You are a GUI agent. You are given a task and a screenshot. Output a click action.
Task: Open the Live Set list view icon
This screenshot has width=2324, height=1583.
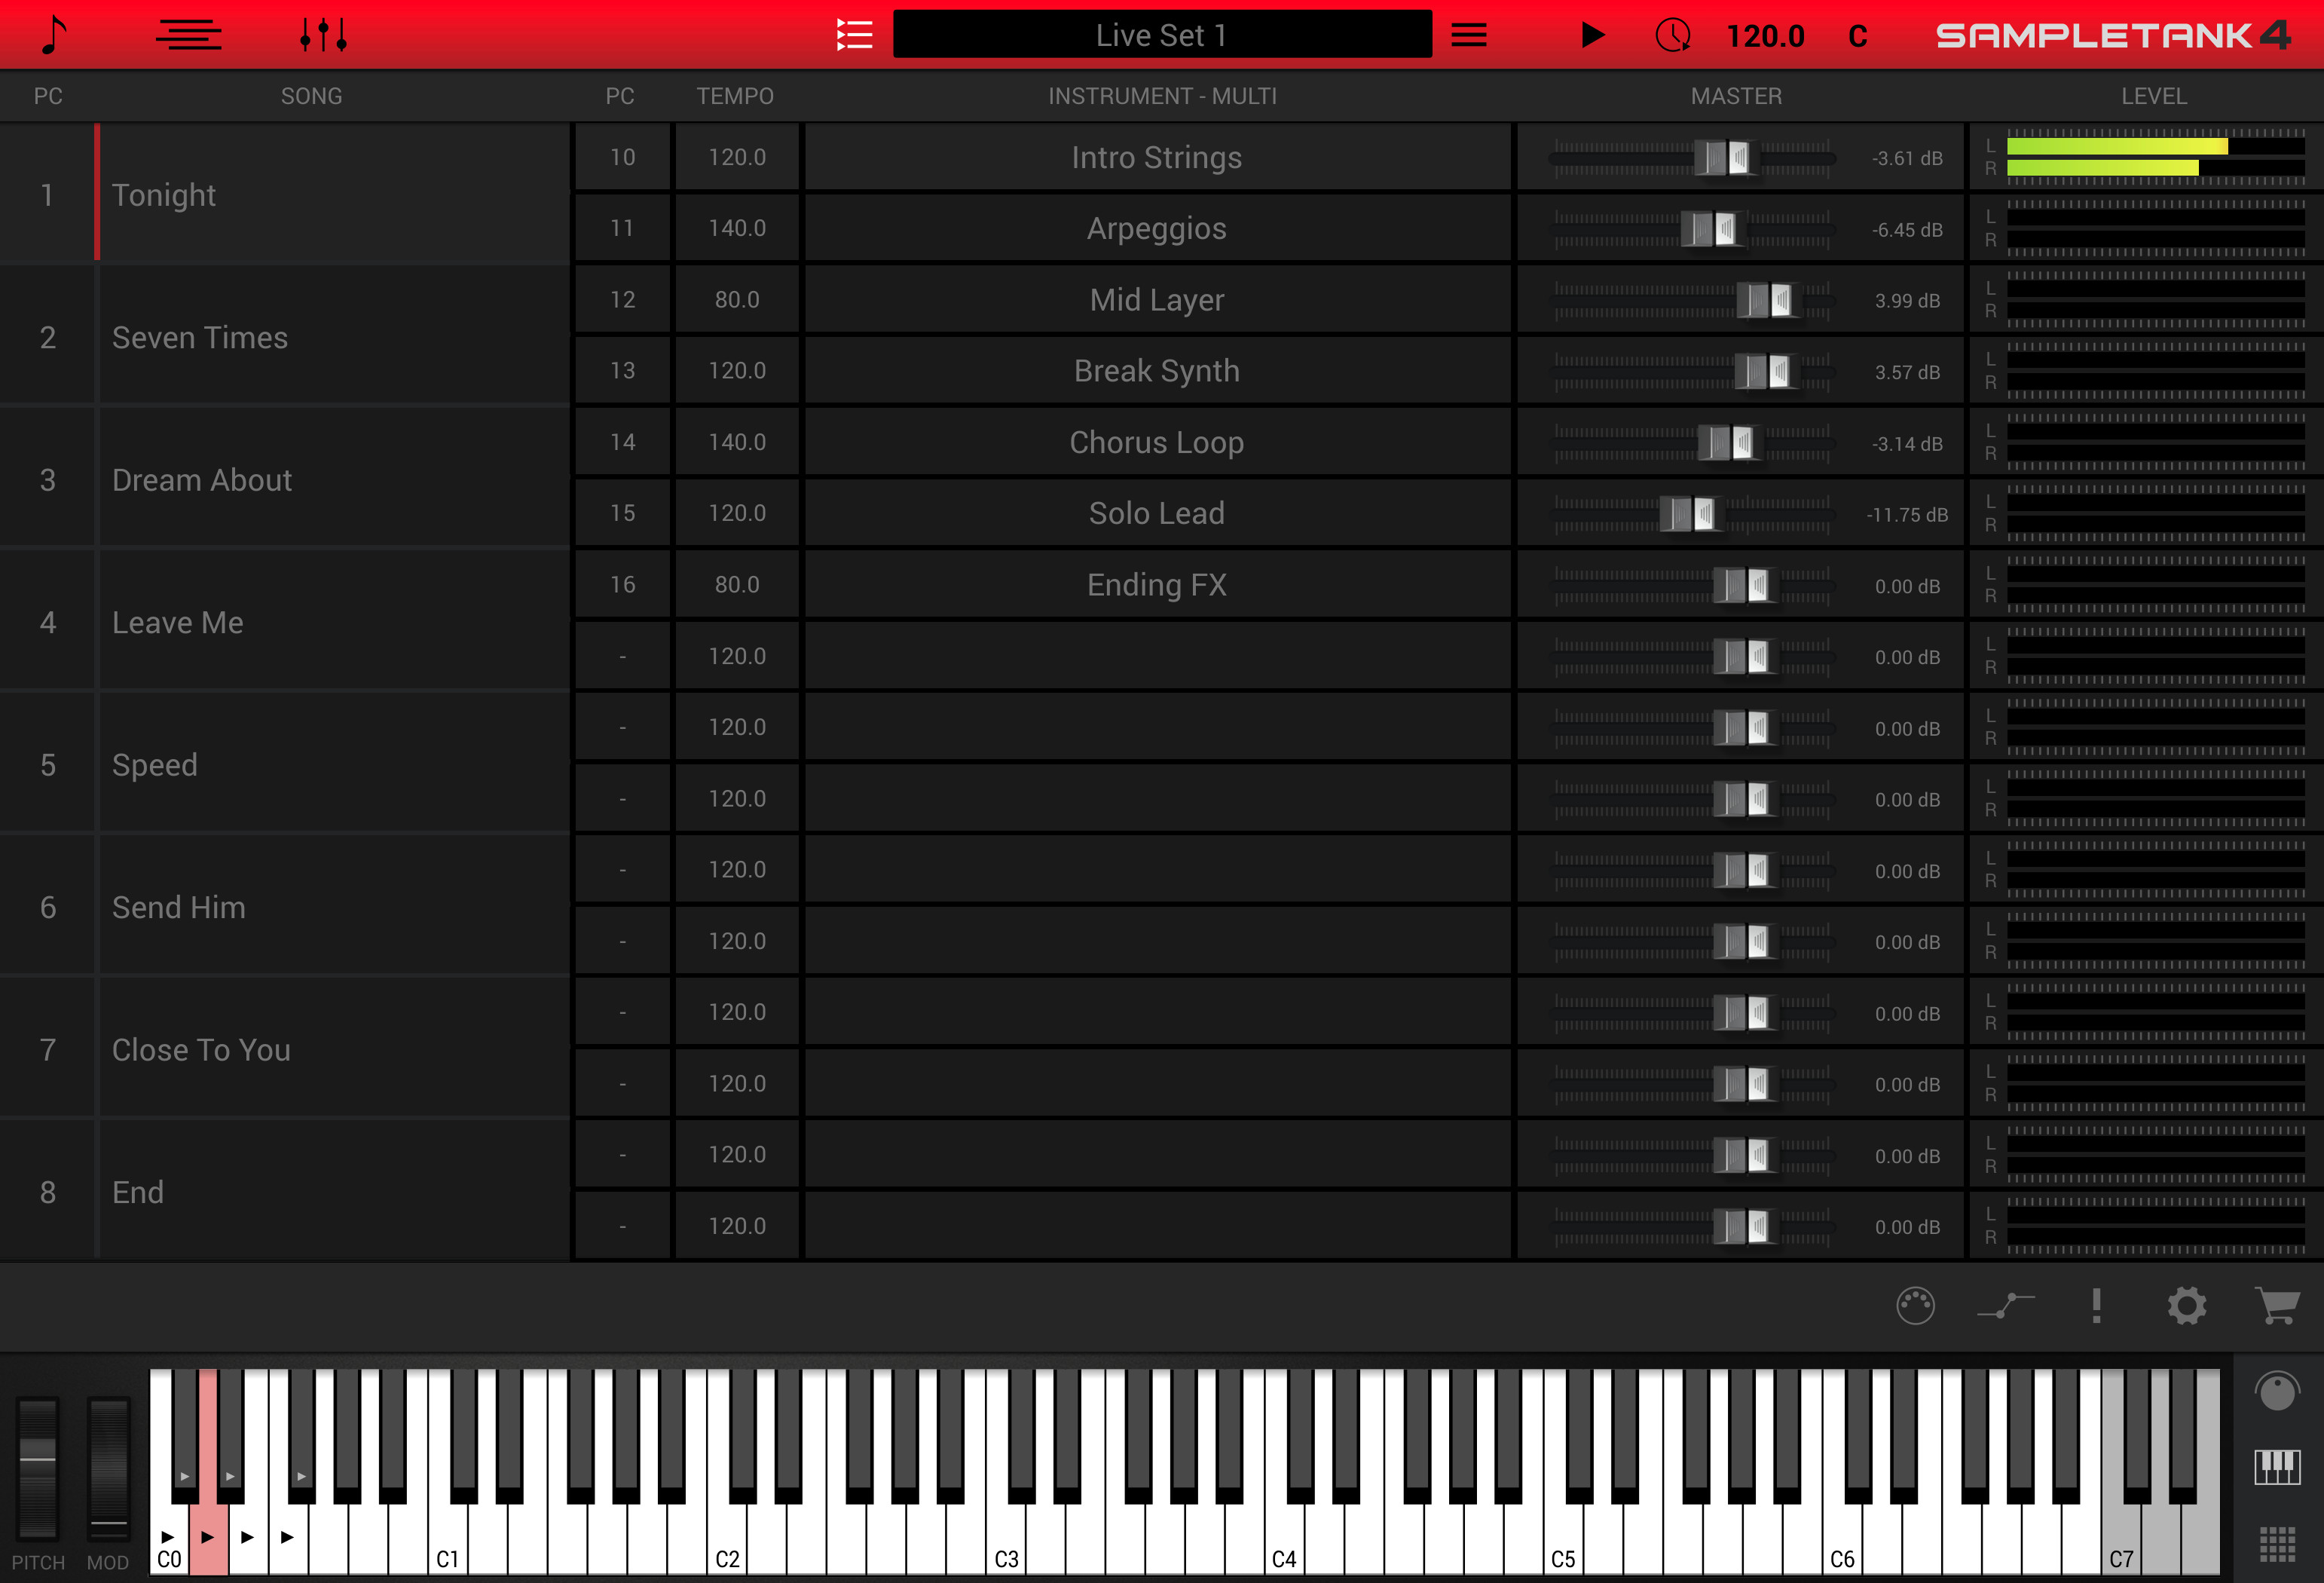pos(855,34)
